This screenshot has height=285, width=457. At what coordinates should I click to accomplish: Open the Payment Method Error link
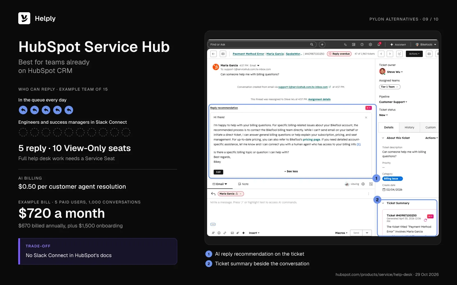248,54
